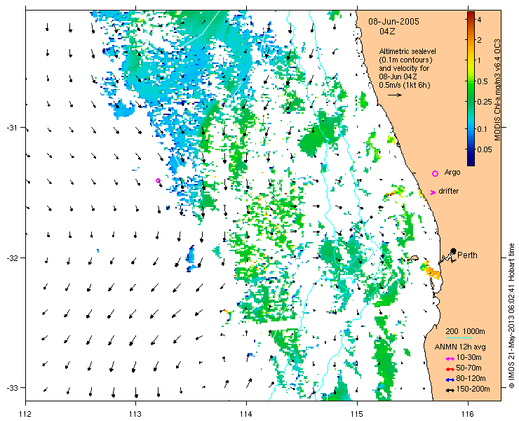
Task: Click the longitude axis label 112
Action: click(x=25, y=414)
